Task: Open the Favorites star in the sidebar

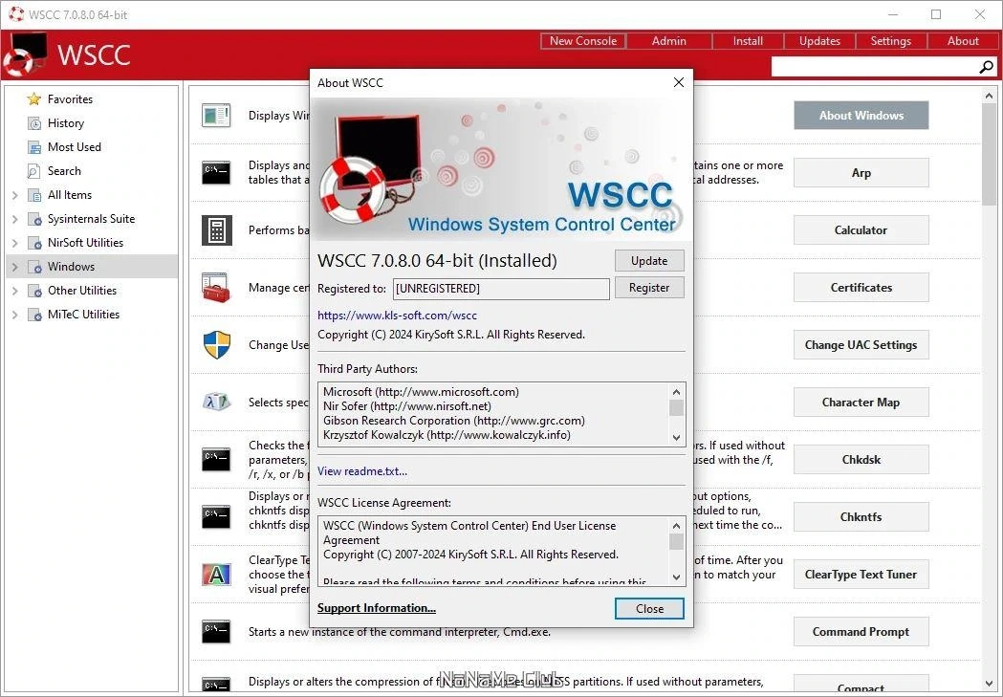Action: click(33, 99)
